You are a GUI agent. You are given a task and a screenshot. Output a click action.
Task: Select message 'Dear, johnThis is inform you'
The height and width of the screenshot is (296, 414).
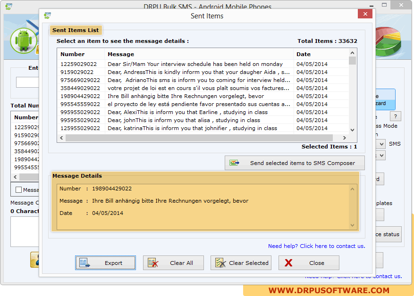pos(203,120)
